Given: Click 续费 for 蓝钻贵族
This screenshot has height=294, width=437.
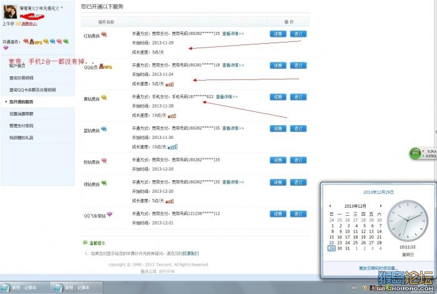Looking at the screenshot, I should 278,128.
